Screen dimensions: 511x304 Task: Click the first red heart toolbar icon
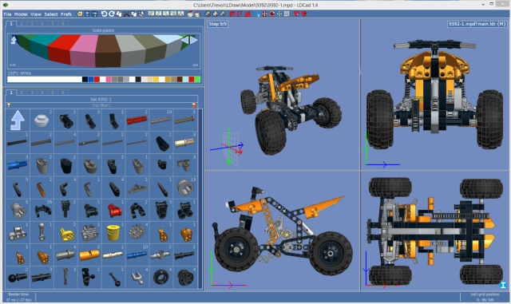[x=296, y=14]
